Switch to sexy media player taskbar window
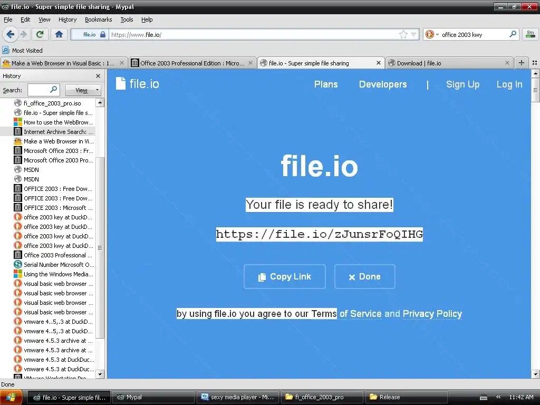 238,397
